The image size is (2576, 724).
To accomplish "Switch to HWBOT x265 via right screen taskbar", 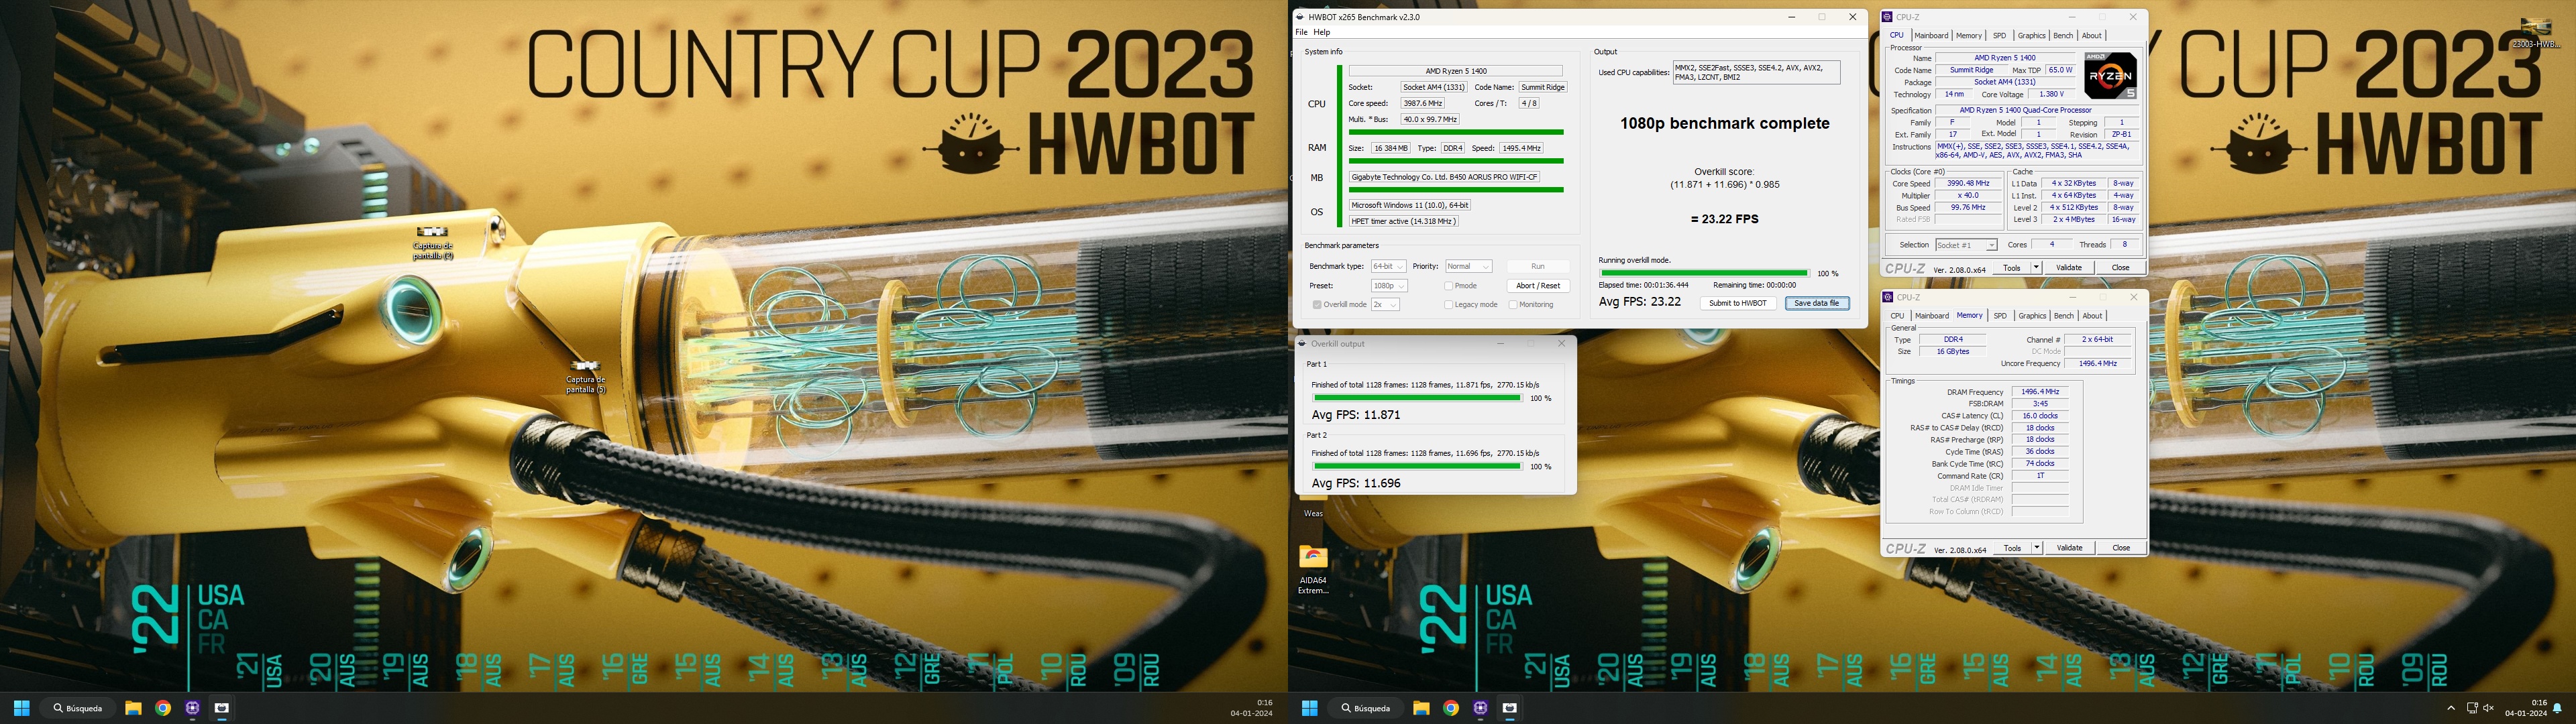I will pyautogui.click(x=1510, y=708).
